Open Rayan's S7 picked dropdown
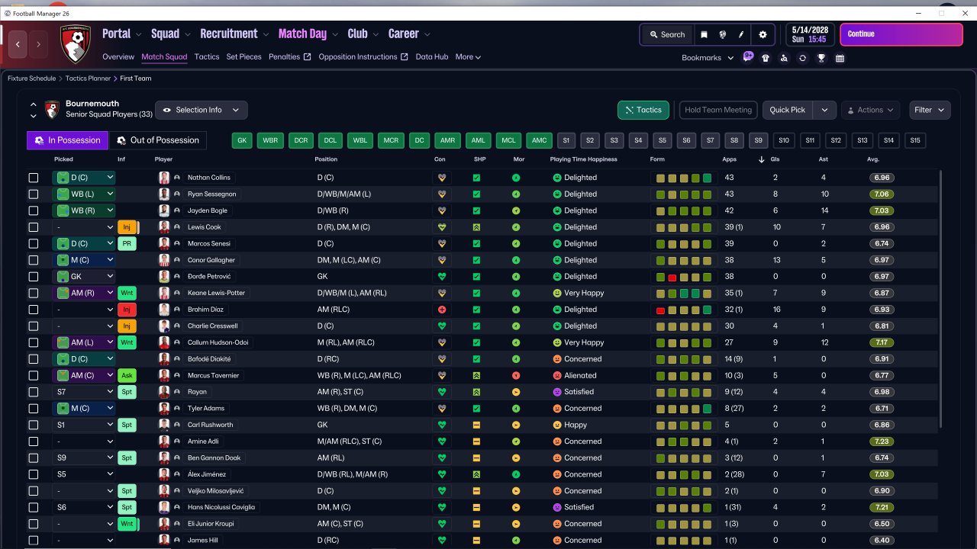Viewport: 977px width, 549px height. coord(84,392)
